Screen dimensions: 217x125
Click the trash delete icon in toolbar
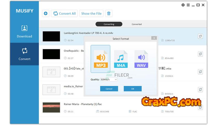coord(109,13)
